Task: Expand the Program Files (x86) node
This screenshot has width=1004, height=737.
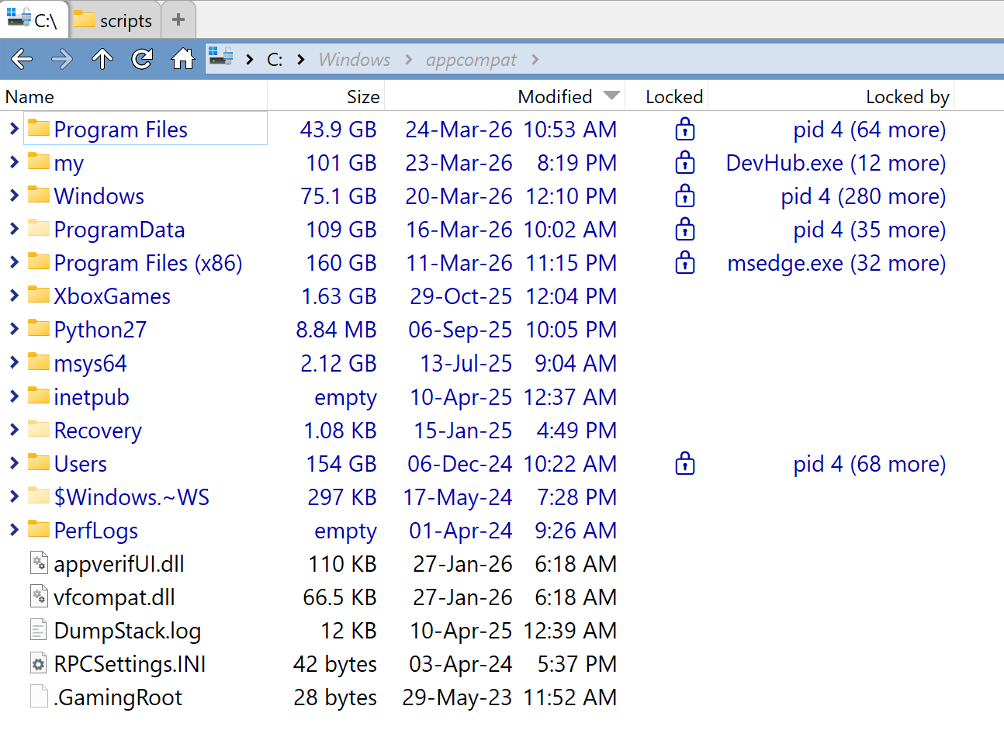Action: tap(14, 261)
